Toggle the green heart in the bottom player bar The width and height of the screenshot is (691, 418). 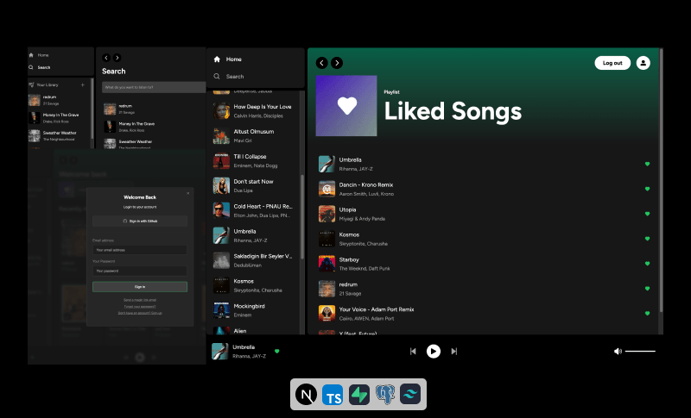pos(276,351)
